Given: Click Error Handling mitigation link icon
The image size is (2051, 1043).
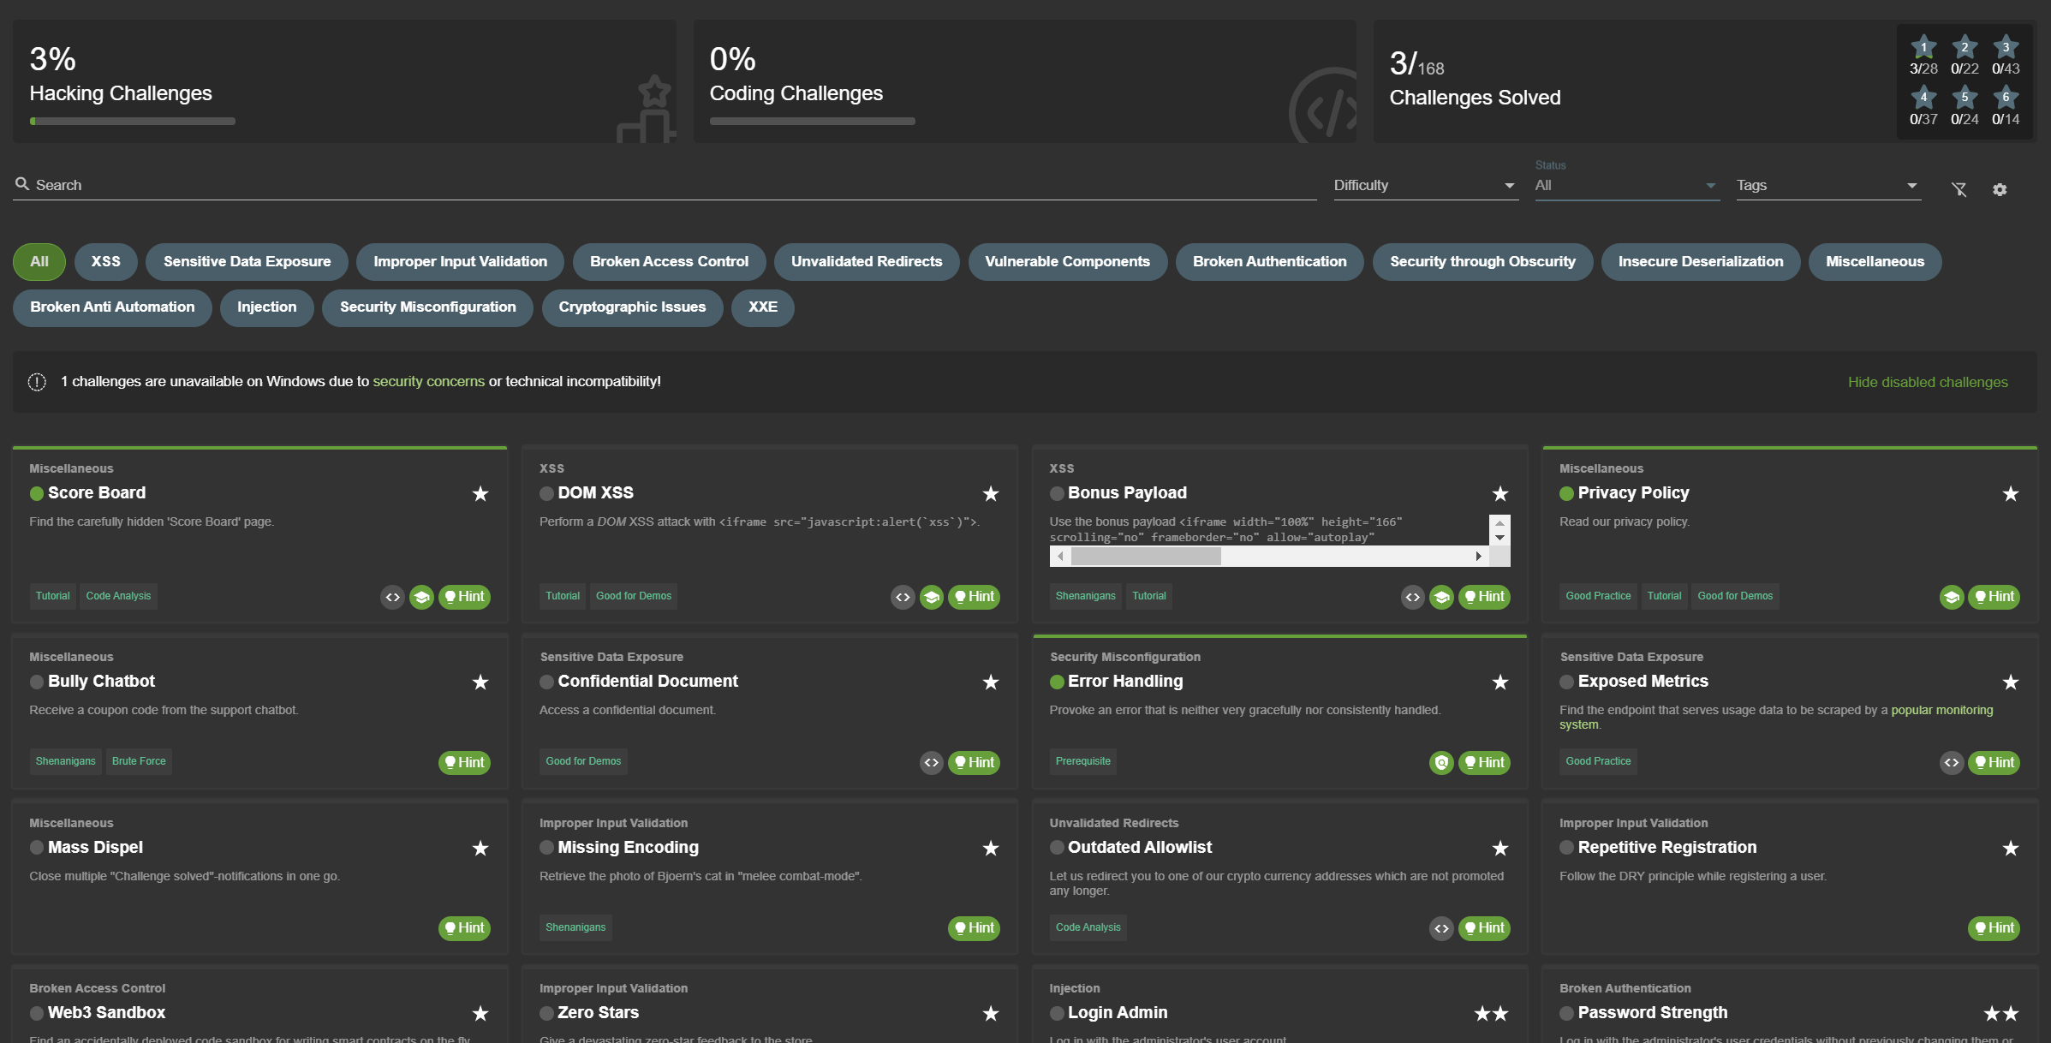Looking at the screenshot, I should (x=1441, y=762).
